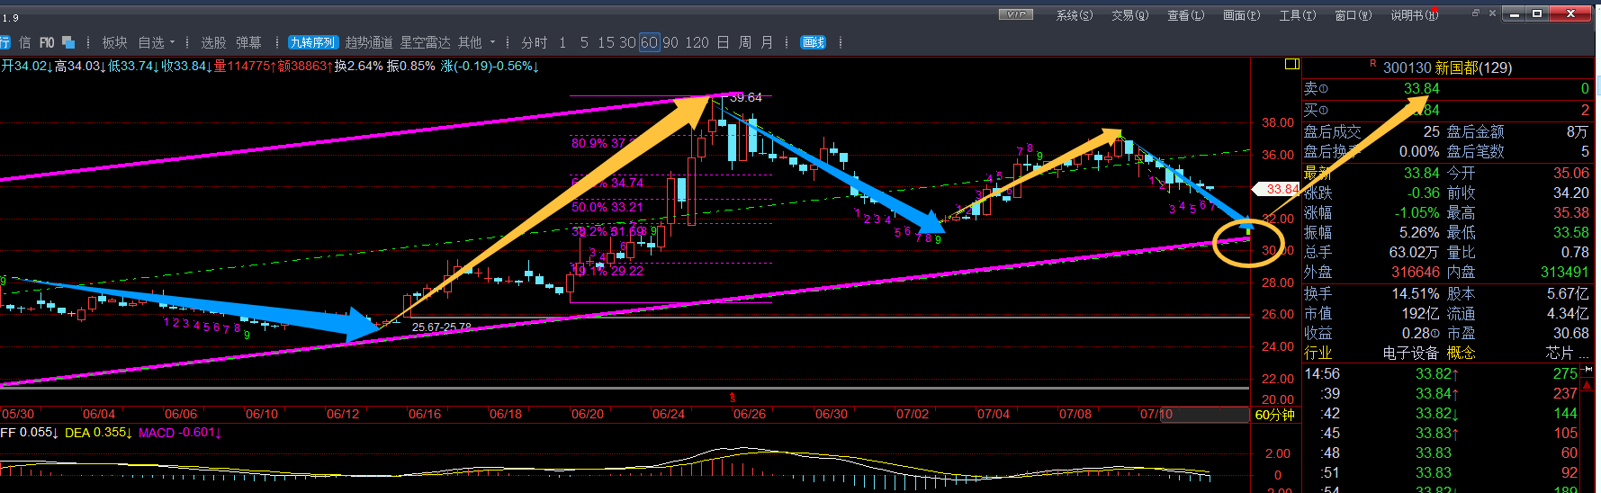
Task: Open the 说明书(H) menu
Action: 1414,15
